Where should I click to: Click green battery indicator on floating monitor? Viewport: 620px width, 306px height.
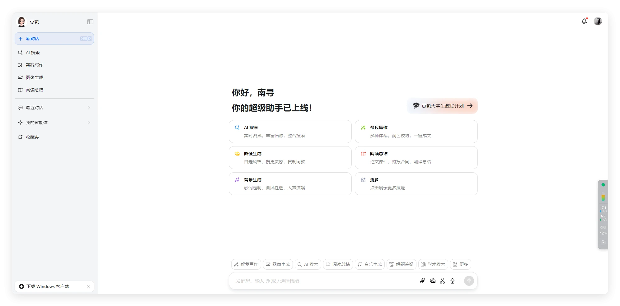pos(603,198)
